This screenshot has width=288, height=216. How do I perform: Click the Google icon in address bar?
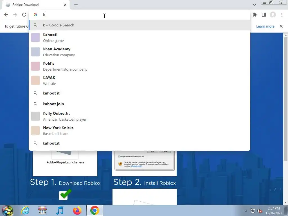tap(35, 15)
